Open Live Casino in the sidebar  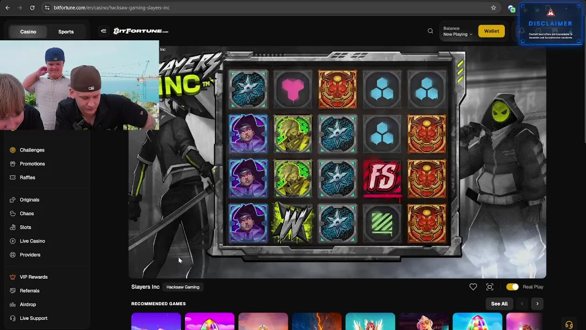point(32,241)
